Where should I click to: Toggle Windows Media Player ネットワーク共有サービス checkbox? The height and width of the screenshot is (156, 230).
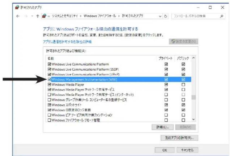(49, 89)
